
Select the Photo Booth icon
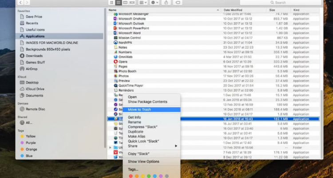point(115,71)
